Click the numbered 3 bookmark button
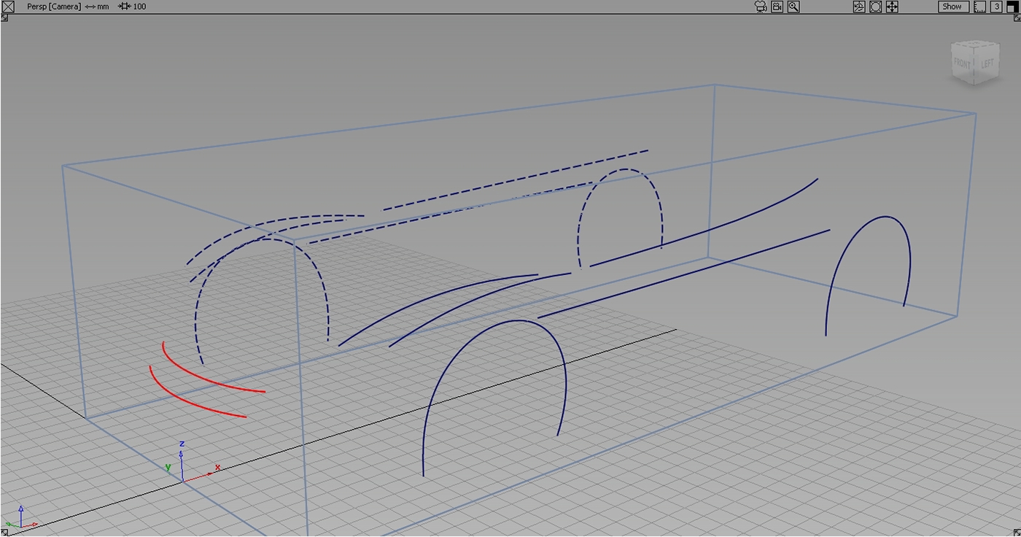Image resolution: width=1021 pixels, height=537 pixels. (x=996, y=7)
